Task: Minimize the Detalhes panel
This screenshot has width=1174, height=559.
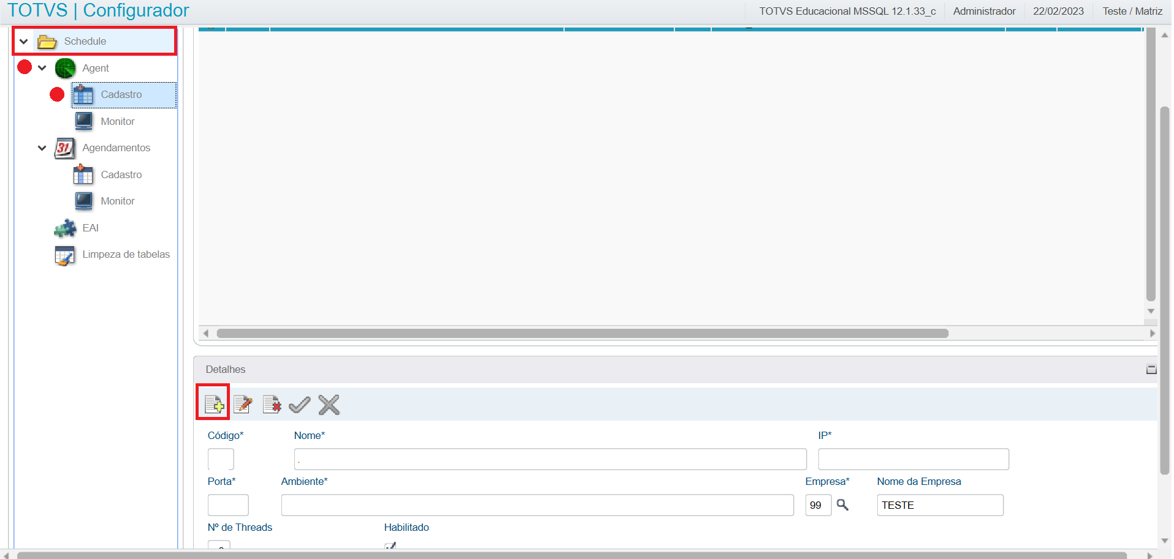Action: pos(1151,369)
